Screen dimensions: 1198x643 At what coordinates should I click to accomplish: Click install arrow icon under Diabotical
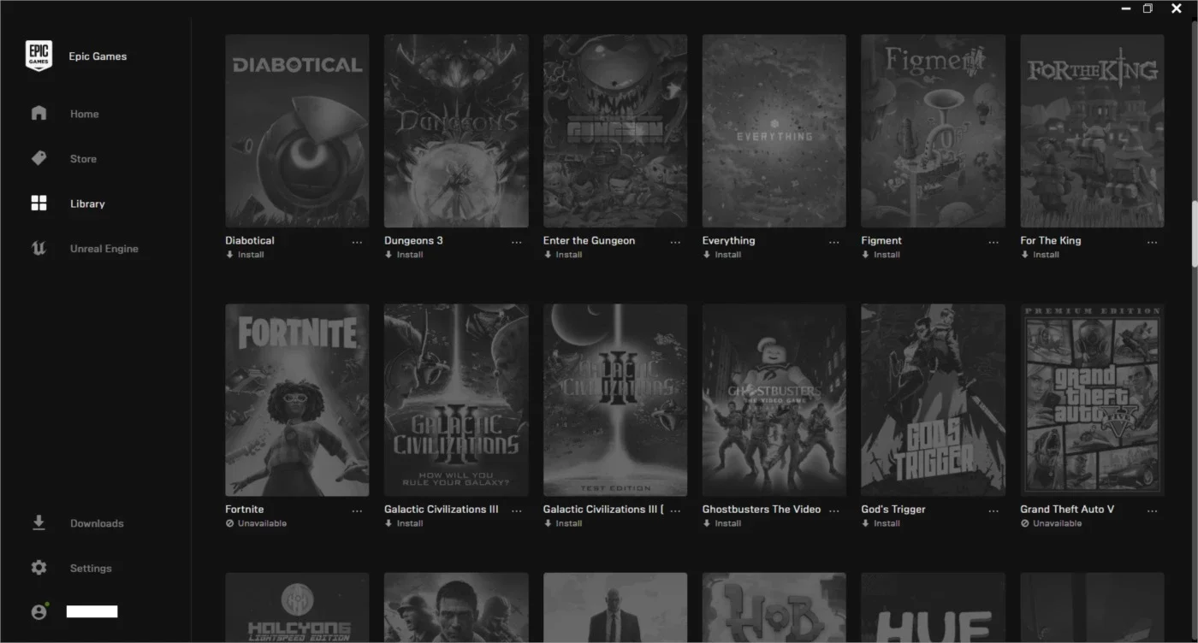point(229,255)
